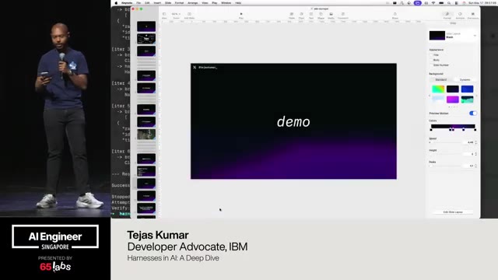Viewport: 498px width, 280px height.
Task: Turn off the Preview Motion switch
Action: (473, 114)
